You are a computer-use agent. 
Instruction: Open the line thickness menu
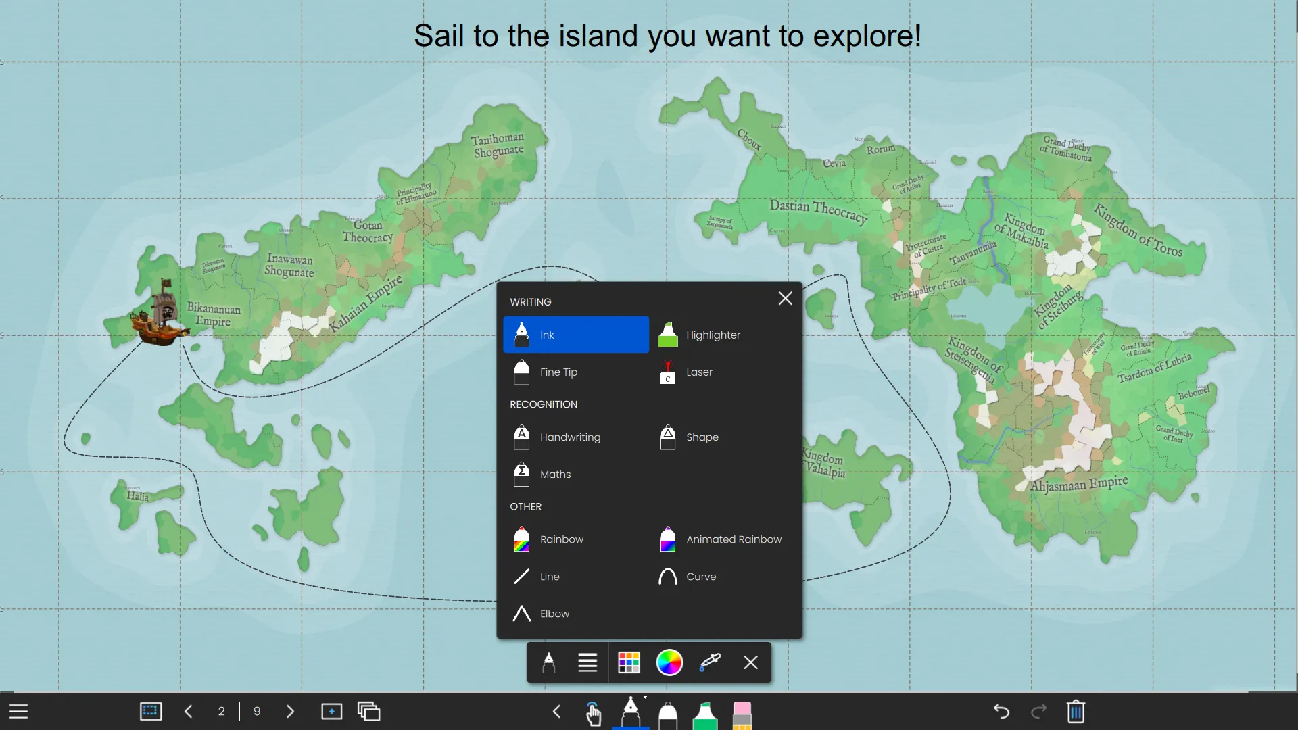point(587,662)
